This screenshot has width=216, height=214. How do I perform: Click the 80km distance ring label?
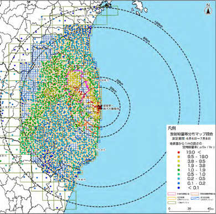[x=147, y=40]
